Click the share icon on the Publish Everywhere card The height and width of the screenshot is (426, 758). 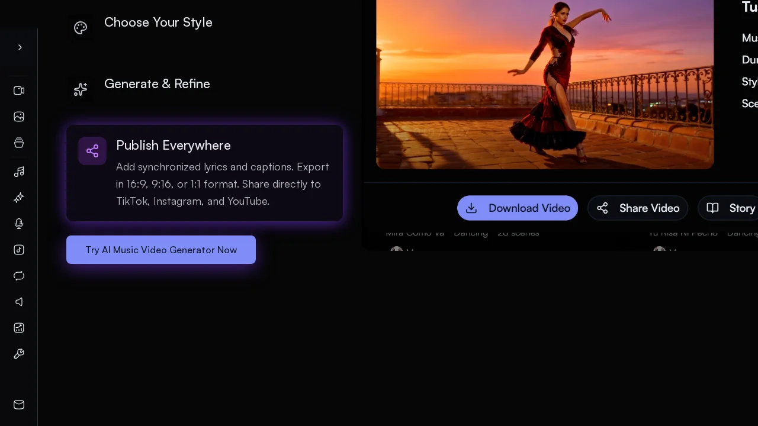tap(92, 151)
